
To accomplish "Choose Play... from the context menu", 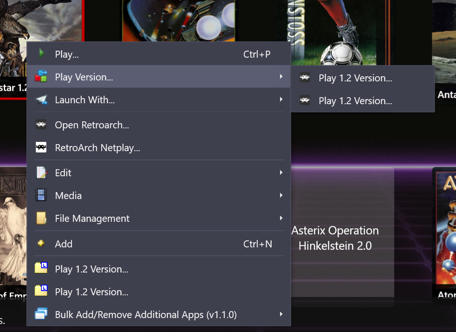I will click(159, 54).
